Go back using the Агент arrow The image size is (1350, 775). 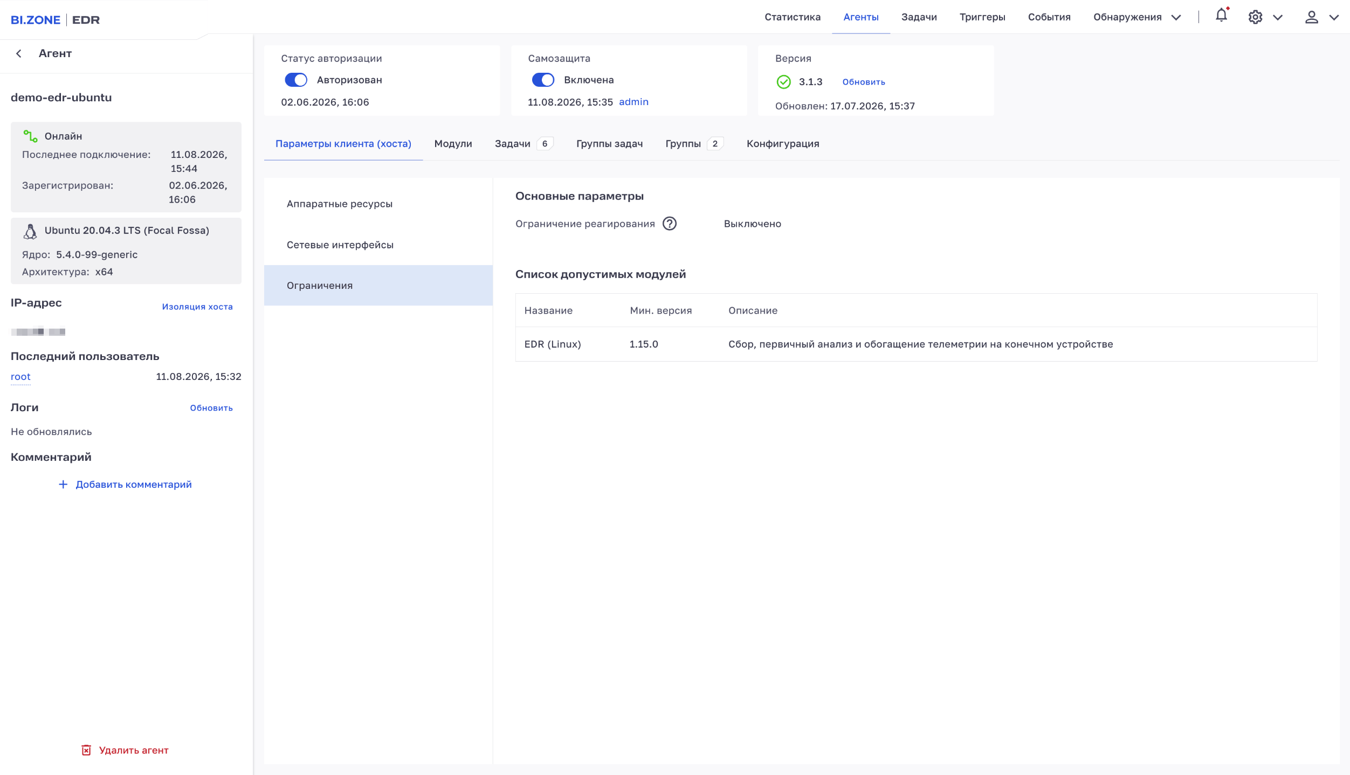[19, 53]
